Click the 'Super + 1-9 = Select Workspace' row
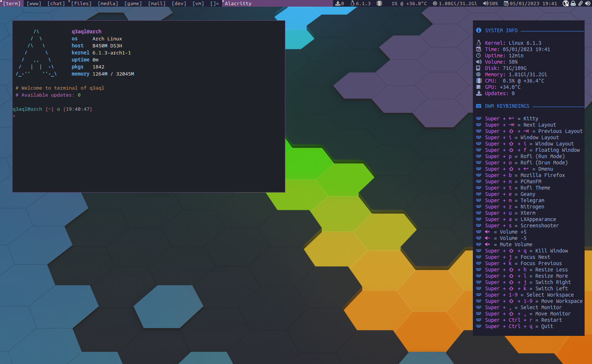This screenshot has width=592, height=364. click(525, 295)
